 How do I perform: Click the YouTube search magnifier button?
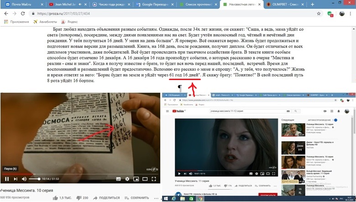click(x=296, y=111)
